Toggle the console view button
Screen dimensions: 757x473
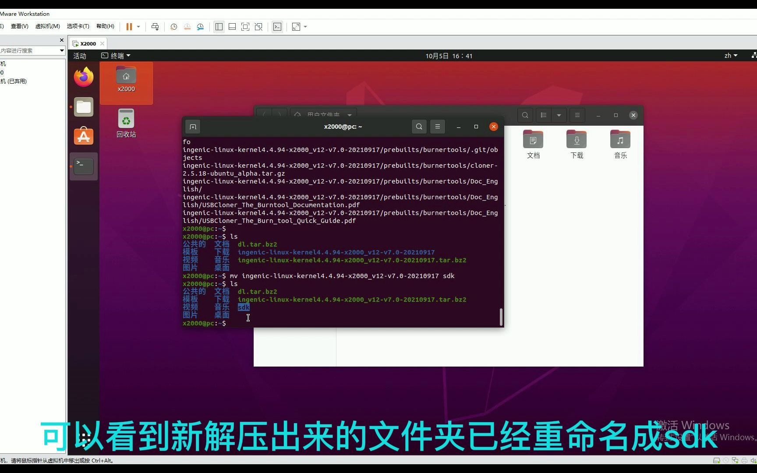pyautogui.click(x=277, y=27)
